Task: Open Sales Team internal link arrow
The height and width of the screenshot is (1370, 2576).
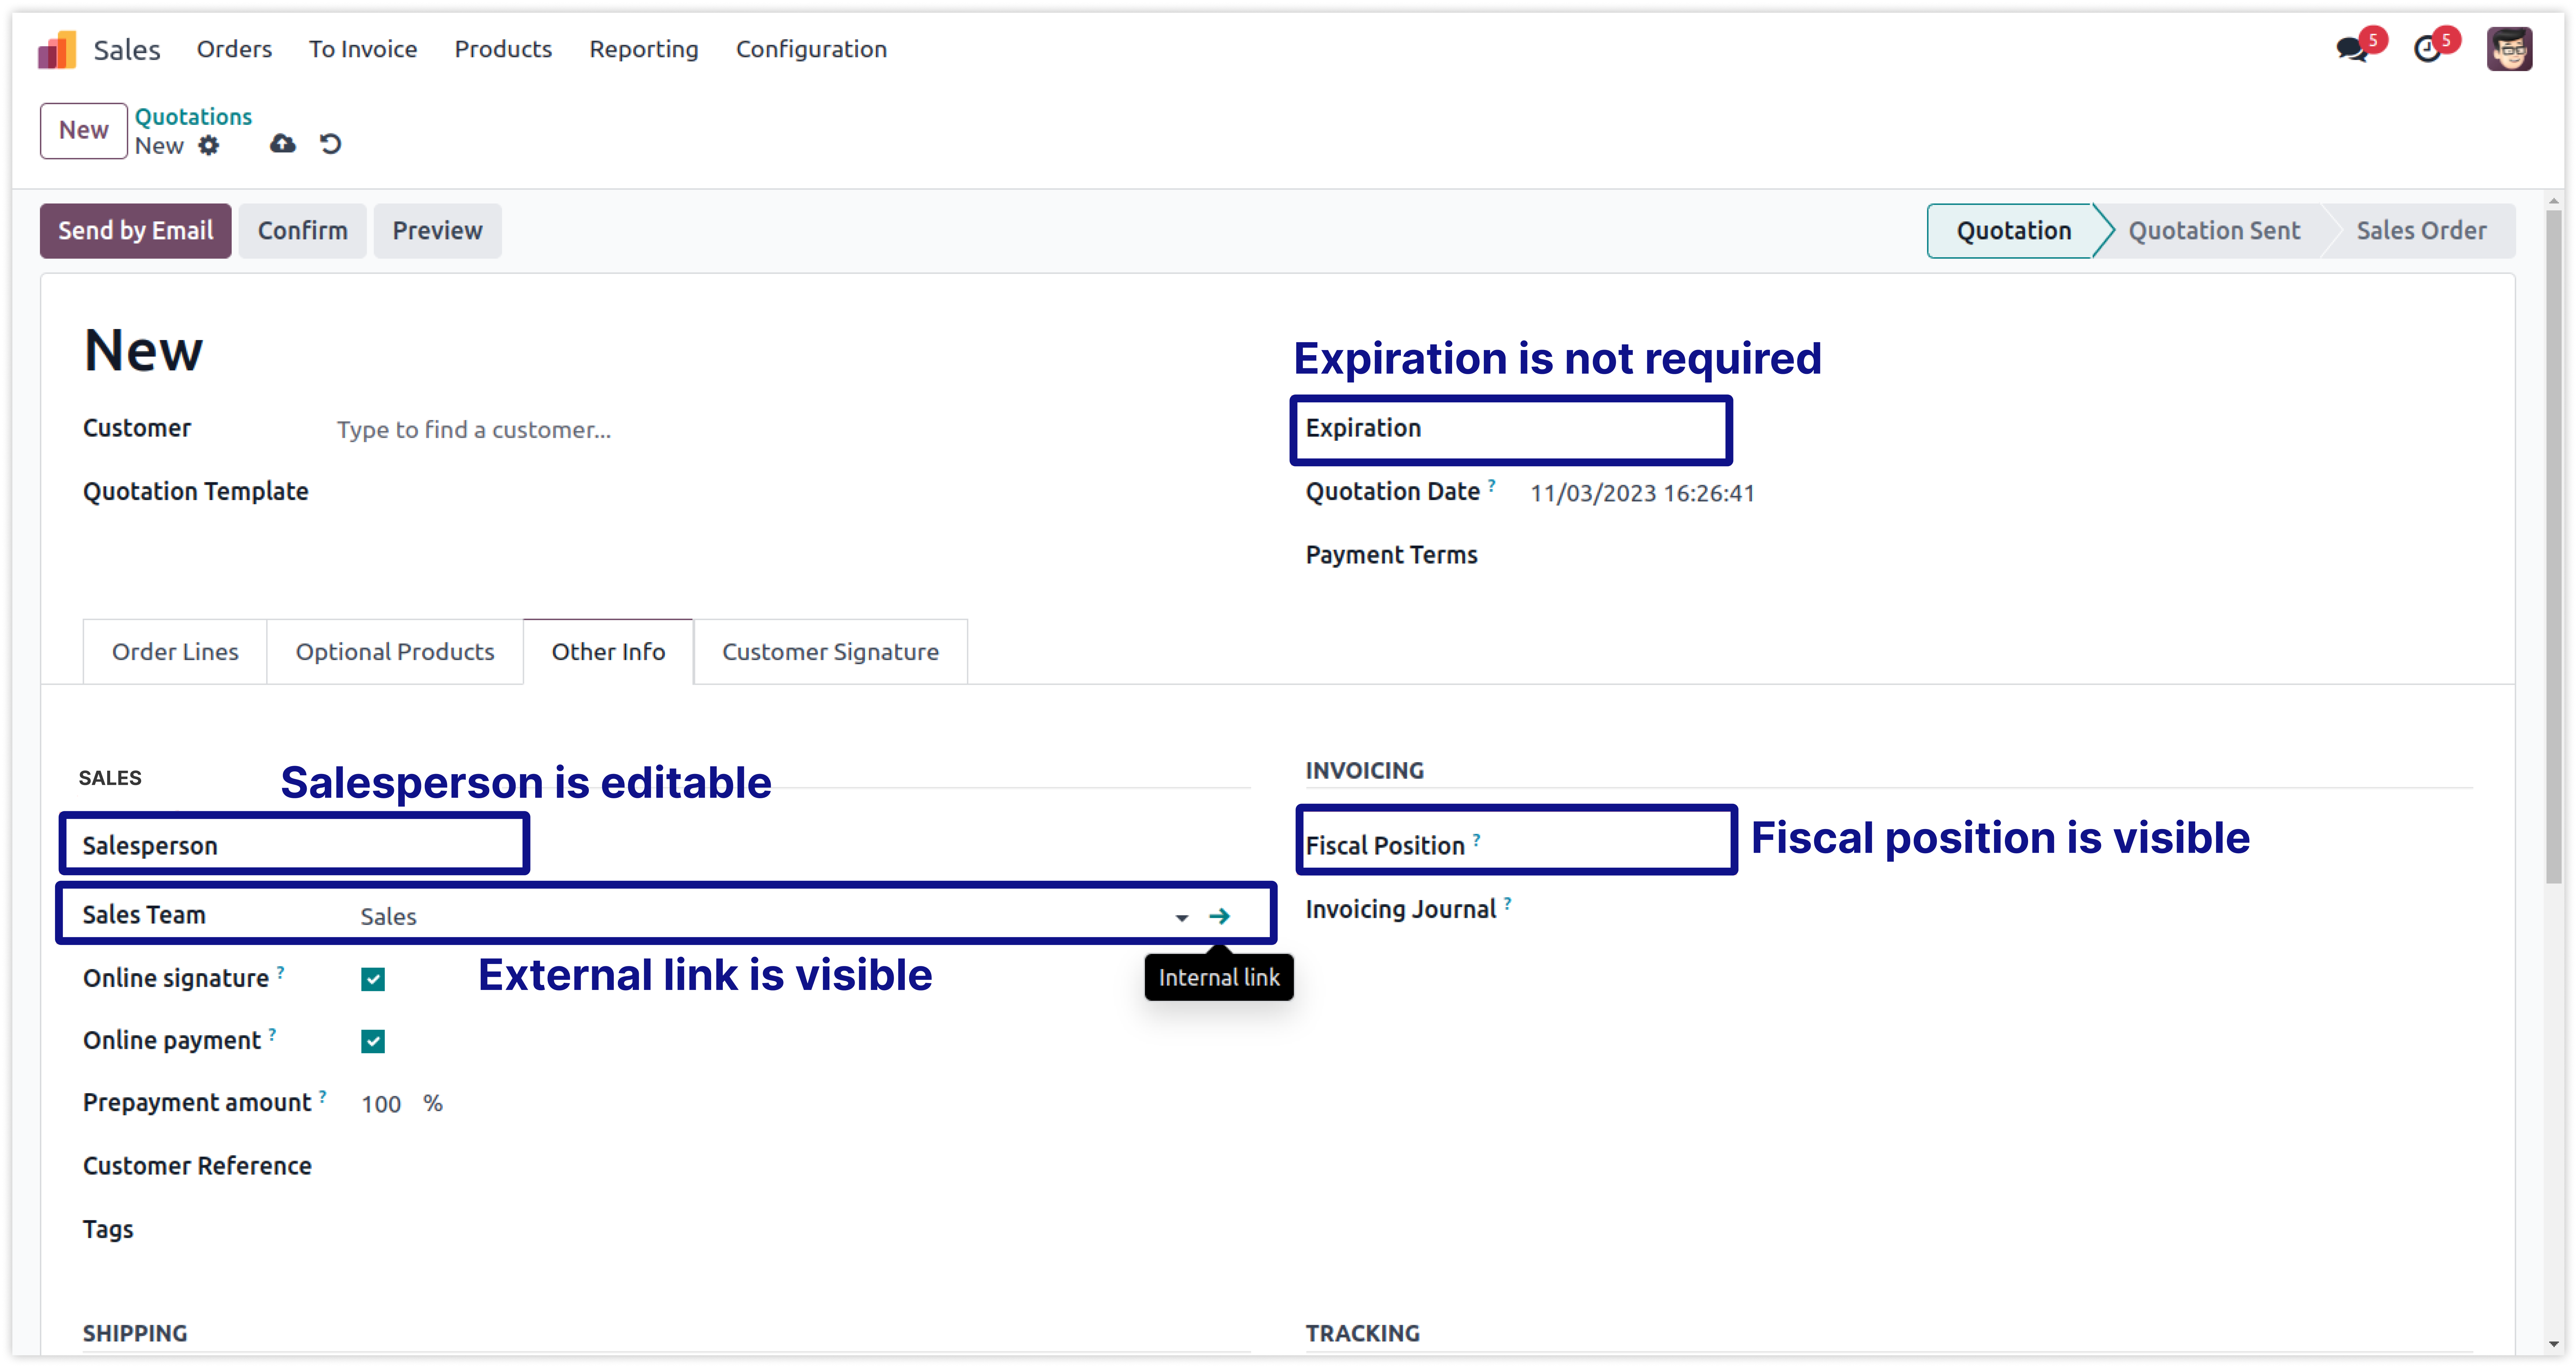Action: 1219,916
